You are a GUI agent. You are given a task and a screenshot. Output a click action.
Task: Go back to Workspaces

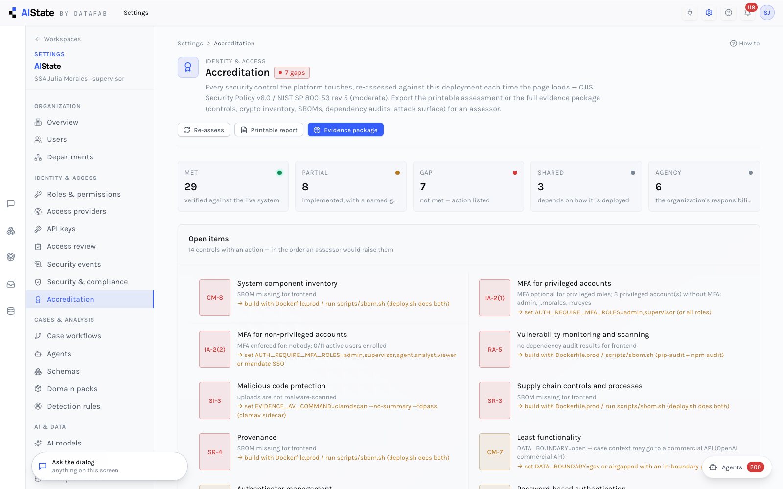pos(58,39)
